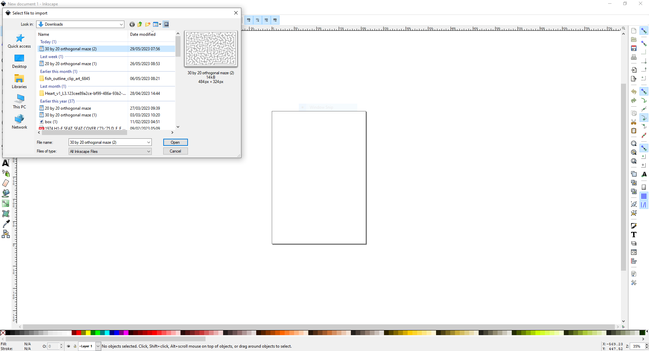Viewport: 649px width, 351px height.
Task: Select the Paint Bucket fill tool
Action: point(6,193)
